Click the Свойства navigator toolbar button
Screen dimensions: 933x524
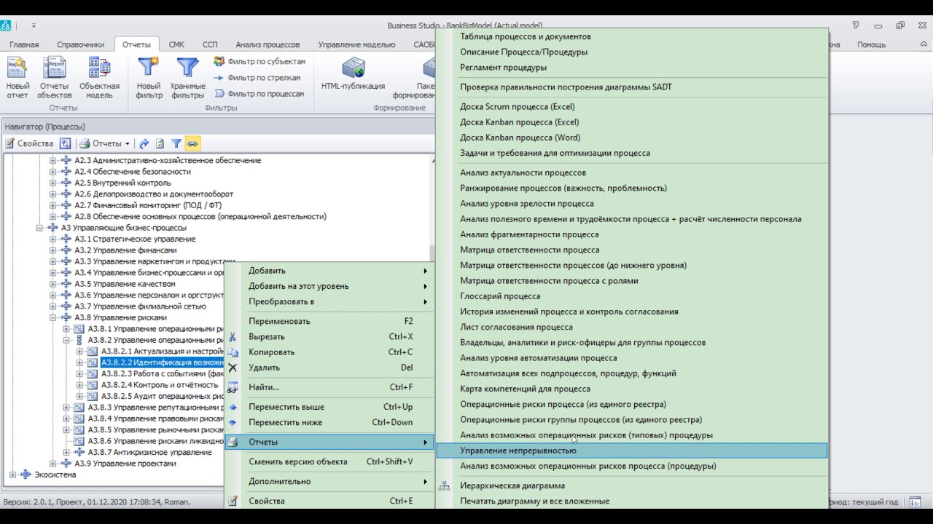click(x=29, y=143)
